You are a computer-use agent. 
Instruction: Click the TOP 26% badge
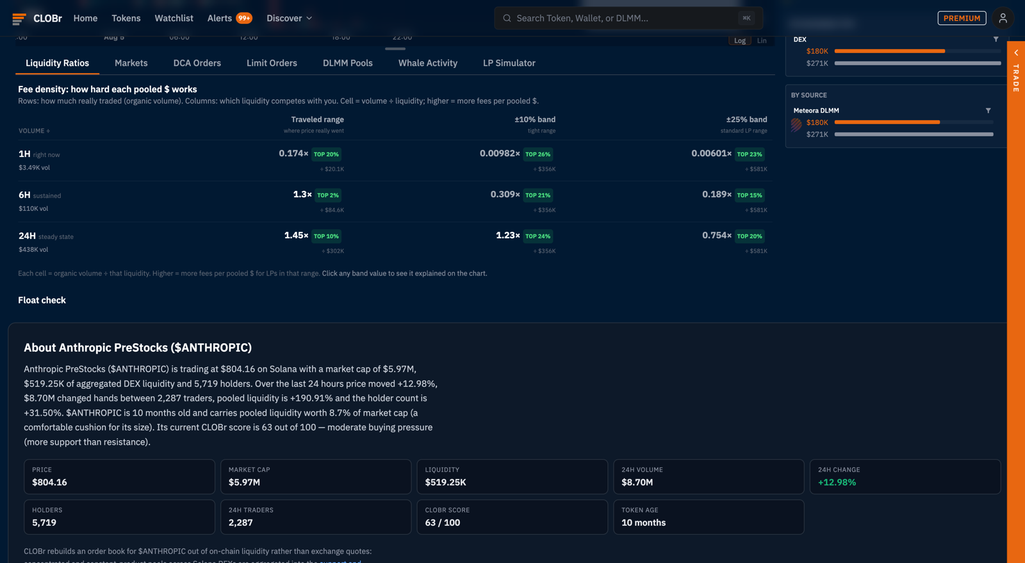point(538,154)
